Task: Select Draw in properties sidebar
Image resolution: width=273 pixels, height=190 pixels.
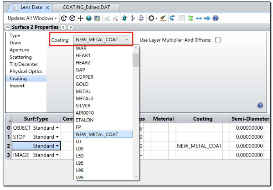Action: click(15, 43)
